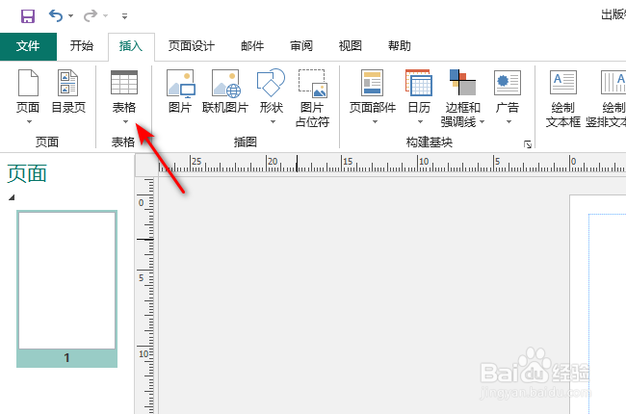Screen dimensions: 626x414
Task: Undo the last action
Action: point(56,16)
